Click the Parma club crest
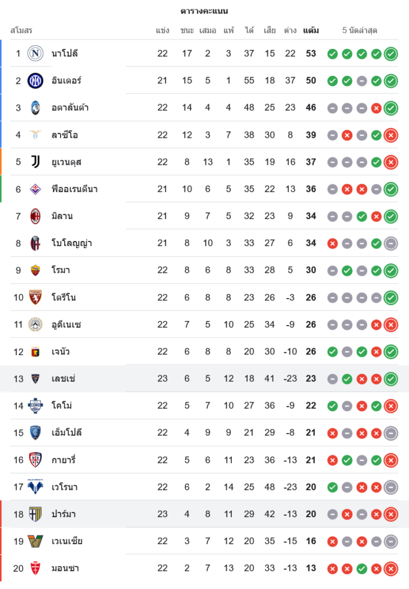Viewport: 409px width, 589px height. (35, 514)
